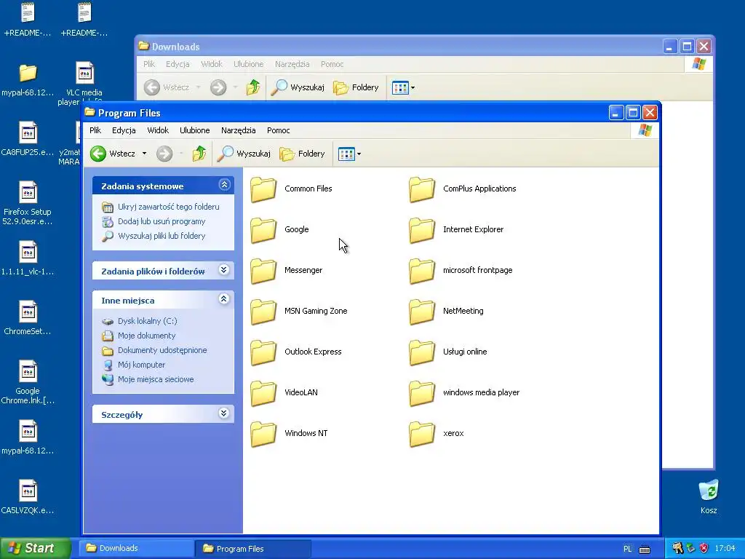The width and height of the screenshot is (745, 559).
Task: Select the NetMeeting folder icon
Action: pyautogui.click(x=422, y=312)
